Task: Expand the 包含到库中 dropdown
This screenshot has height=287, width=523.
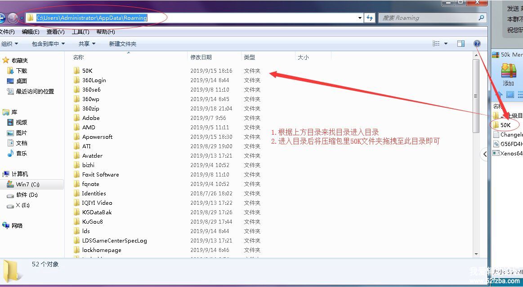Action: (x=48, y=44)
